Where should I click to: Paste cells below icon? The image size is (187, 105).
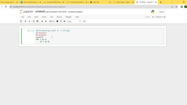[x=37, y=21]
